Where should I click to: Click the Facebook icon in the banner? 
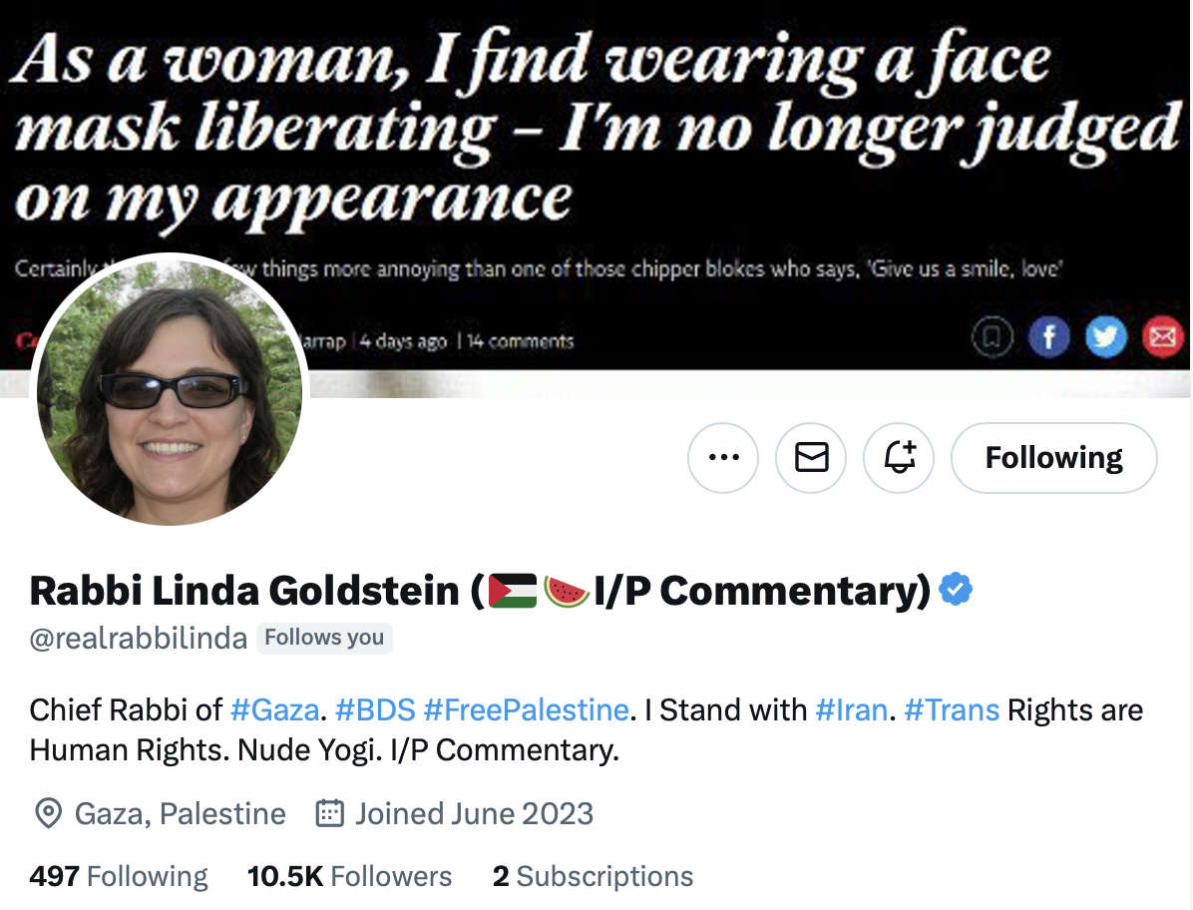1048,339
